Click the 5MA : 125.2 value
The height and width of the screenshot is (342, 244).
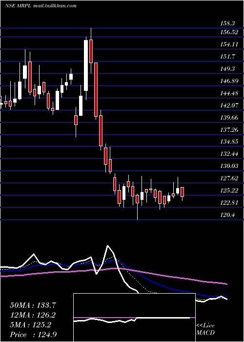(30, 325)
